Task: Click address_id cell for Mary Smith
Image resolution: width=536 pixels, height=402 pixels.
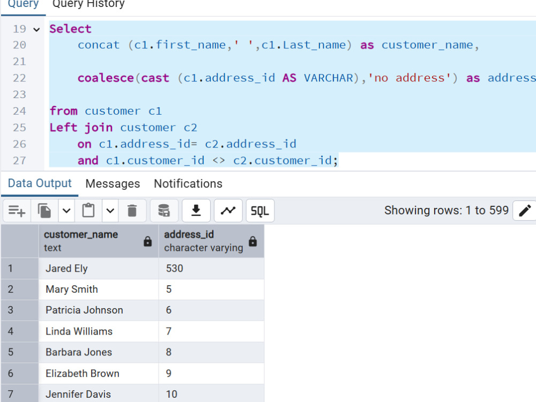Action: [211, 289]
